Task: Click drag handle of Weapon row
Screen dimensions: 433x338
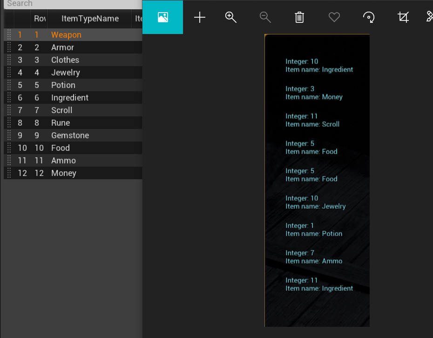Action: click(x=9, y=35)
